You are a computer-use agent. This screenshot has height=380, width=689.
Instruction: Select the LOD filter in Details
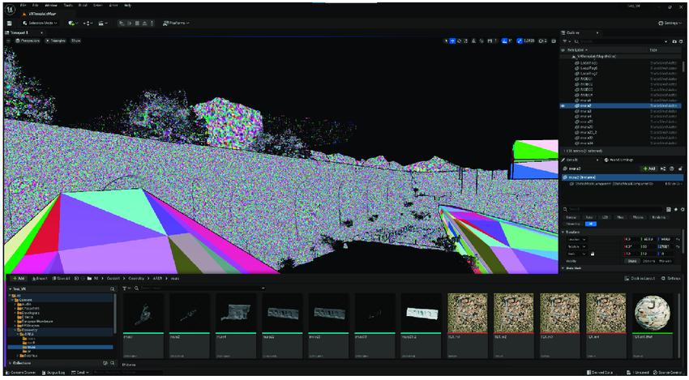606,217
